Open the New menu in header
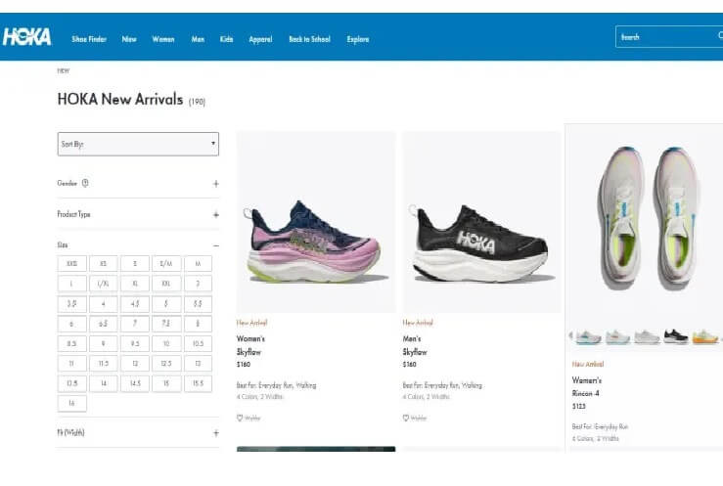The image size is (723, 486). tap(129, 39)
